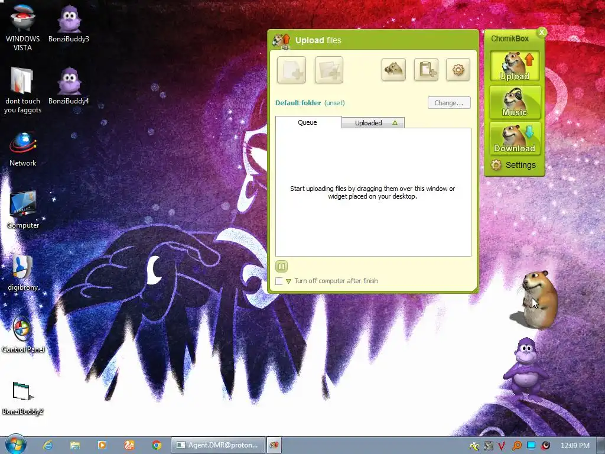Open the Windows Start orb

click(x=15, y=444)
